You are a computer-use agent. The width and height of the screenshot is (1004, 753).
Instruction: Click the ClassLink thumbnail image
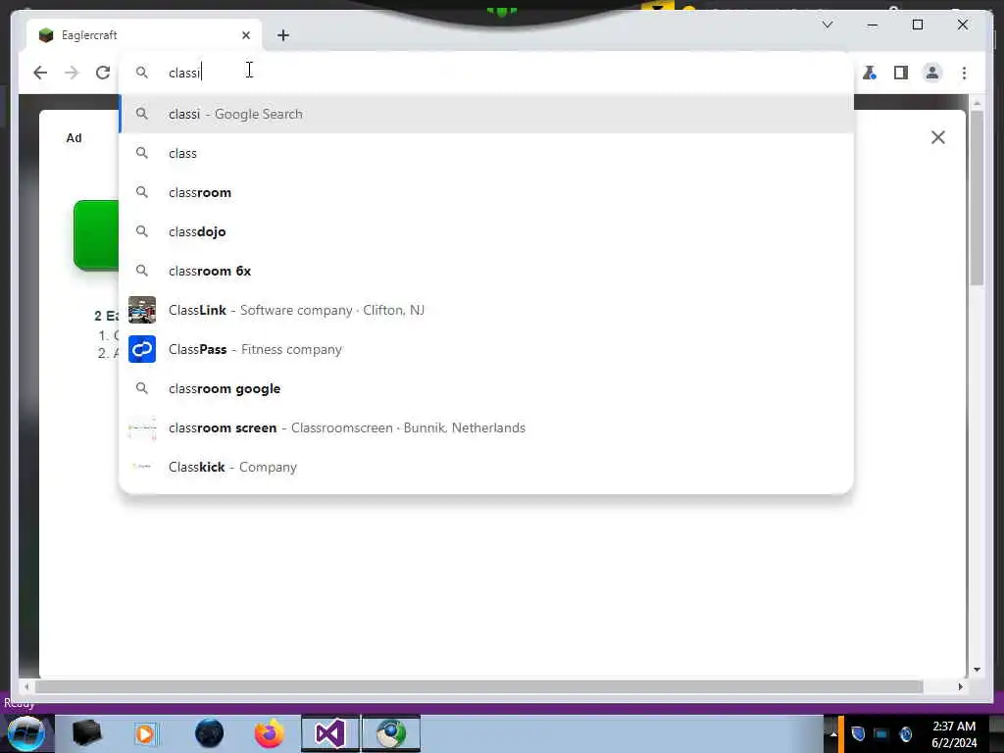[x=142, y=310]
